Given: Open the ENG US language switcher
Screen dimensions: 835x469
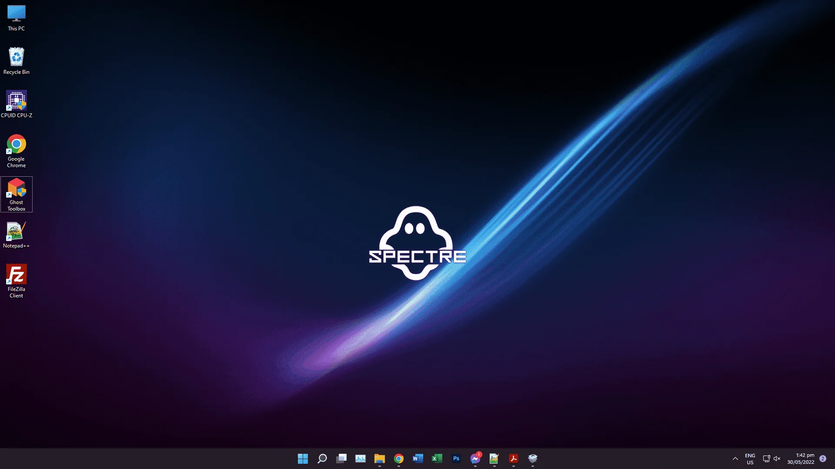Looking at the screenshot, I should (x=750, y=459).
